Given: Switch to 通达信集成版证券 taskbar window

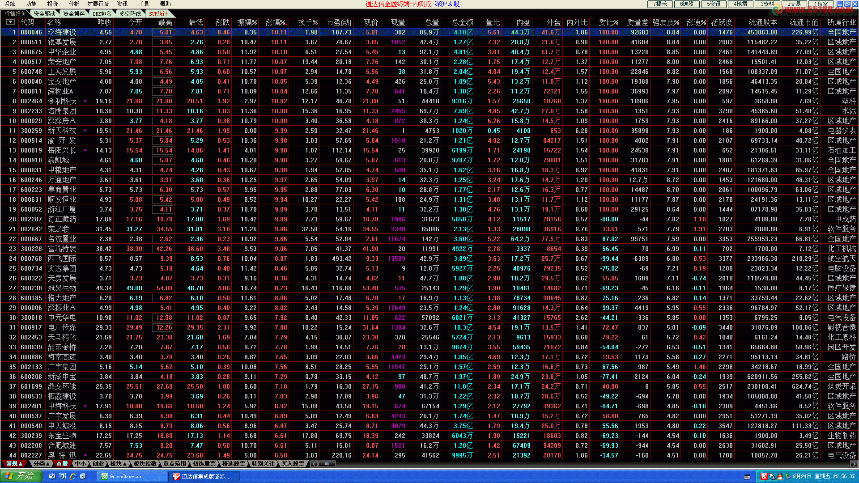Looking at the screenshot, I should [204, 476].
